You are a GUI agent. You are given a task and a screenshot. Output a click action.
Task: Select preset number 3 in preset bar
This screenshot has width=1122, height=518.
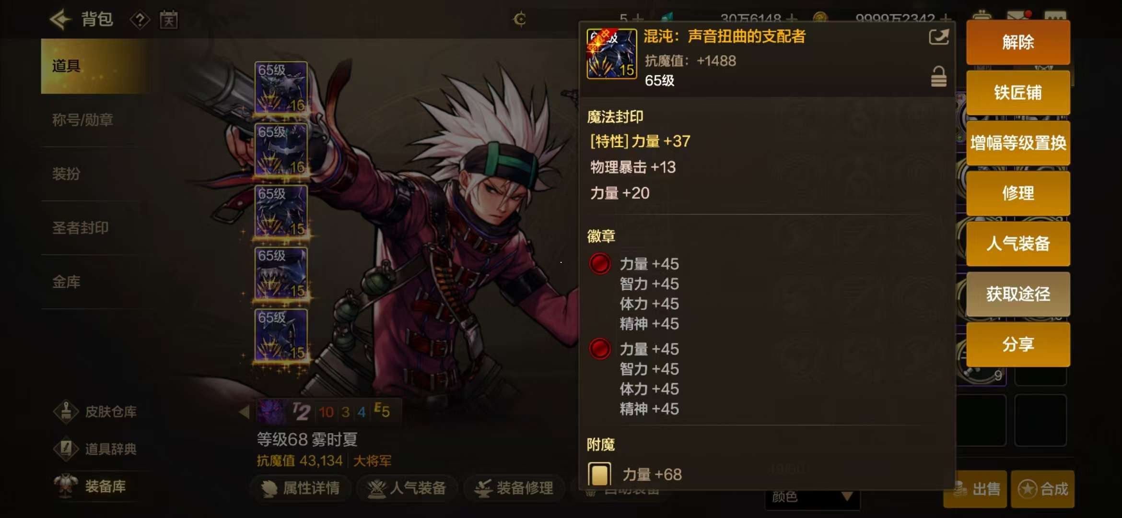[x=346, y=412]
